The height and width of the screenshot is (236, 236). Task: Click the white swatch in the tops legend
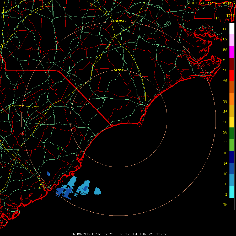pyautogui.click(x=232, y=29)
